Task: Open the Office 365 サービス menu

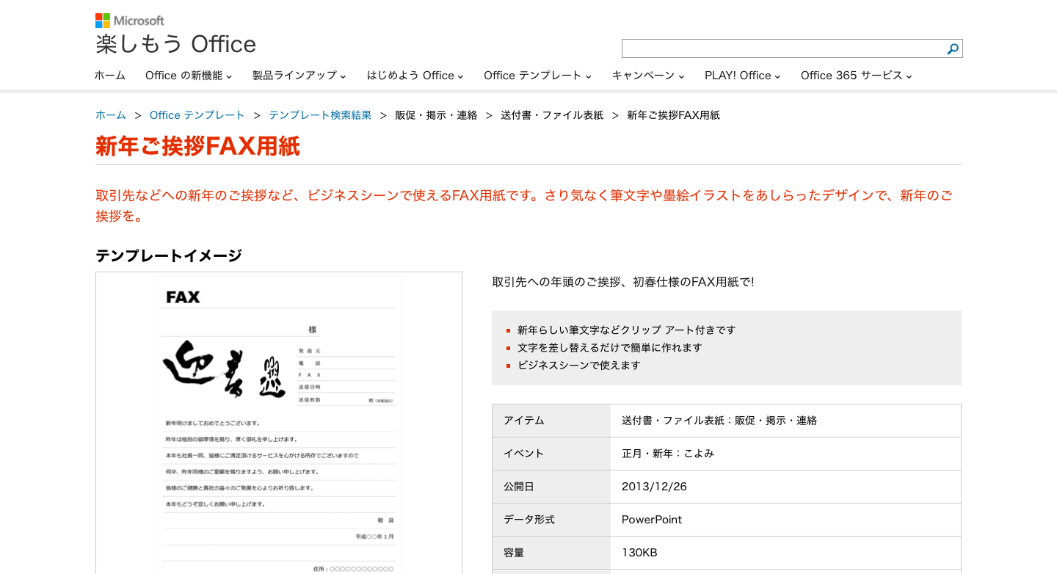Action: 856,76
